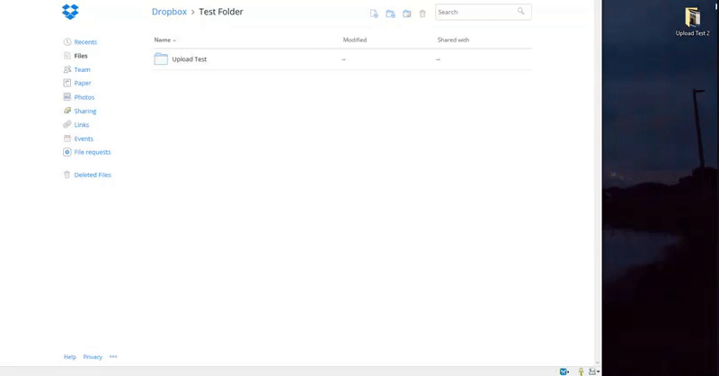The width and height of the screenshot is (719, 376).
Task: Click the share folder toolbar icon
Action: (x=406, y=13)
